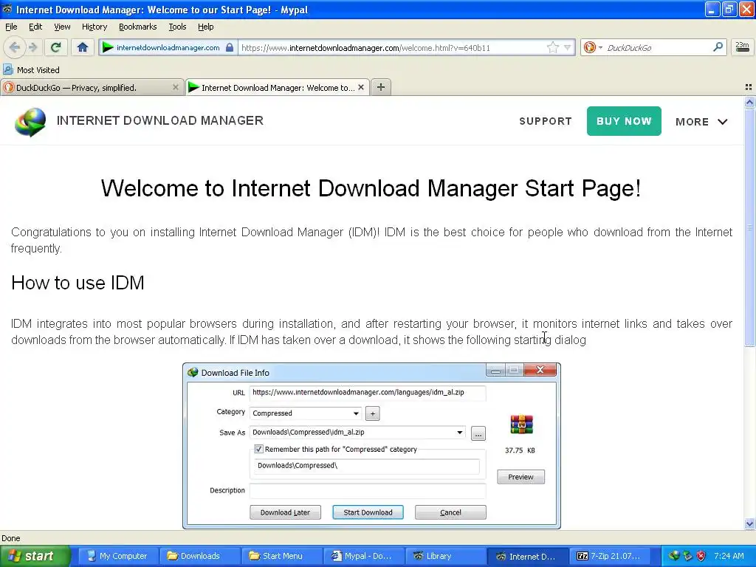
Task: Switch to the Downloads folder taskbar button
Action: [x=199, y=556]
